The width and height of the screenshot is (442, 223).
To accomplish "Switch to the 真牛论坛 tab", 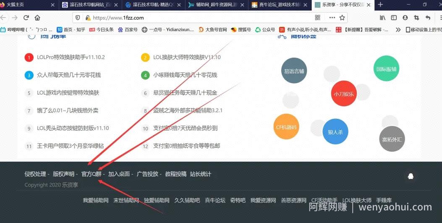I will 280,5.
